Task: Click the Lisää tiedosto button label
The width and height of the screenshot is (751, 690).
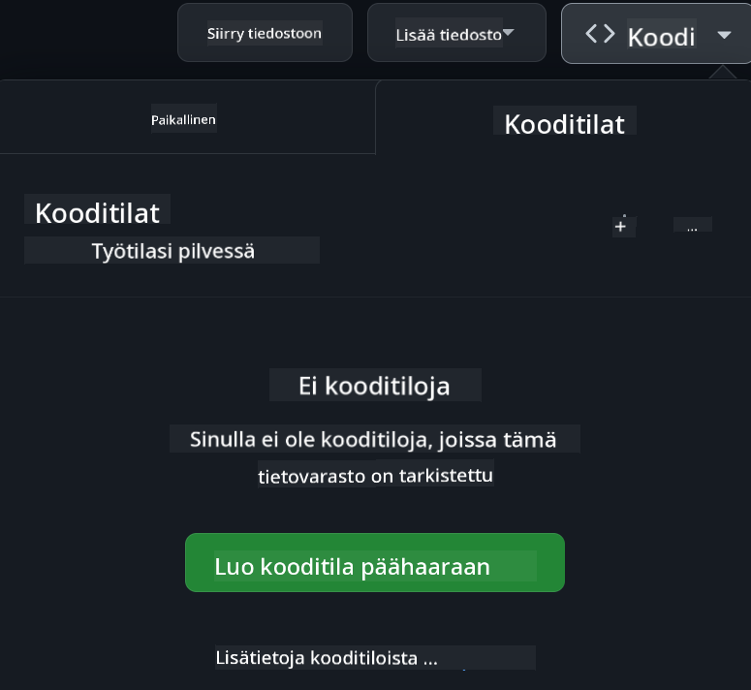Action: 448,35
